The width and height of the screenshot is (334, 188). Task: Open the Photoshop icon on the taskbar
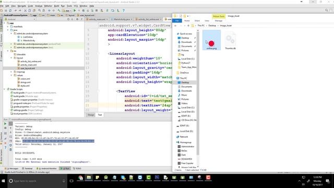point(157,178)
